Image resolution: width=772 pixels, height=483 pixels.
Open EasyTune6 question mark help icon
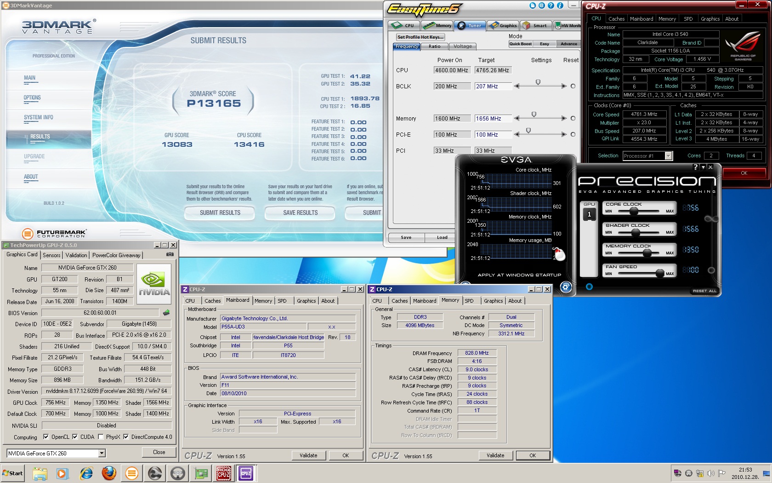coord(551,6)
